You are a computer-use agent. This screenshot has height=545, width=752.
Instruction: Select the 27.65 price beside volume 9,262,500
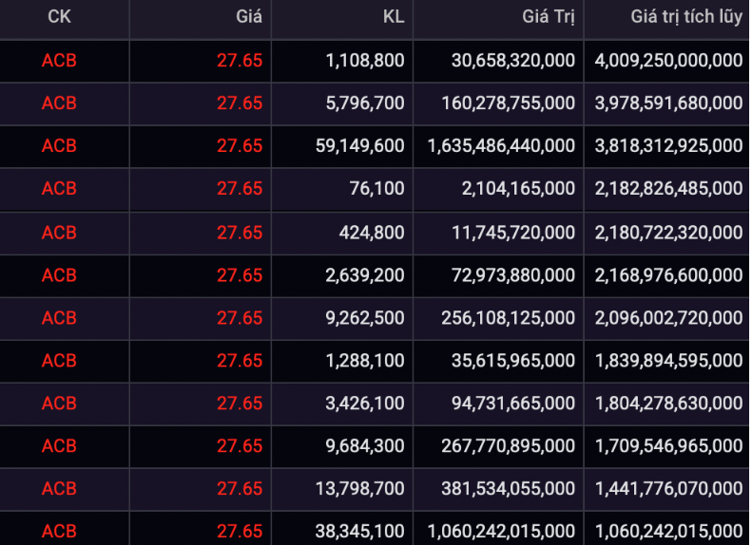click(x=239, y=318)
